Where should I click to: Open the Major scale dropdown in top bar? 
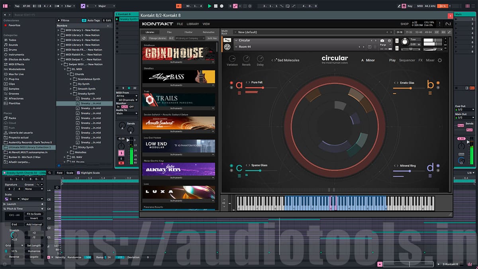(x=106, y=6)
